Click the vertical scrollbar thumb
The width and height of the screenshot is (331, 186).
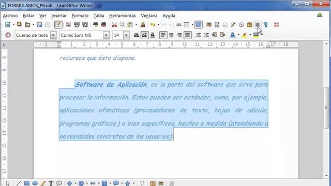[326, 107]
